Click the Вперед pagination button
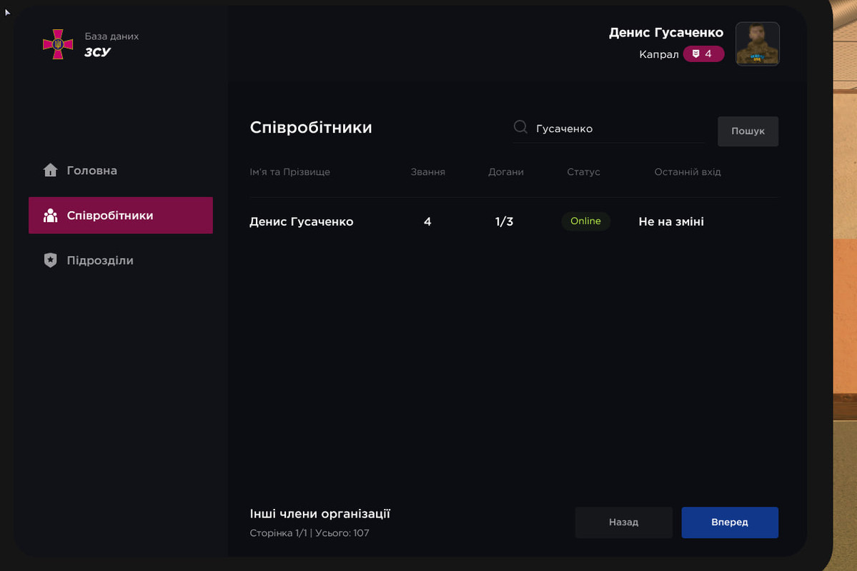 [730, 522]
